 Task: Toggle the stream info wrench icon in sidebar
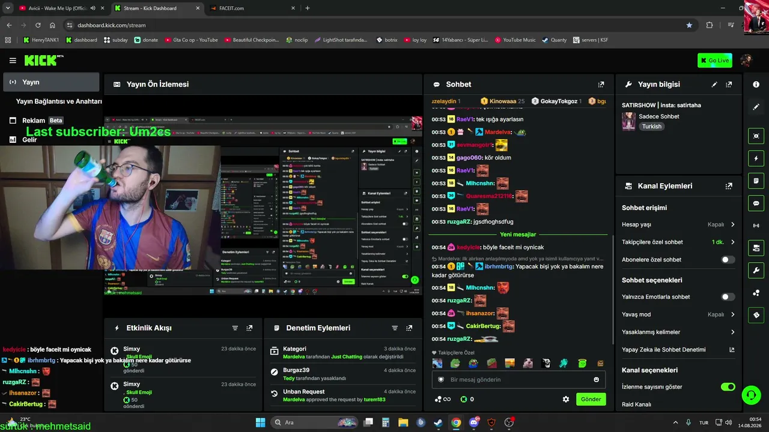pos(756,270)
